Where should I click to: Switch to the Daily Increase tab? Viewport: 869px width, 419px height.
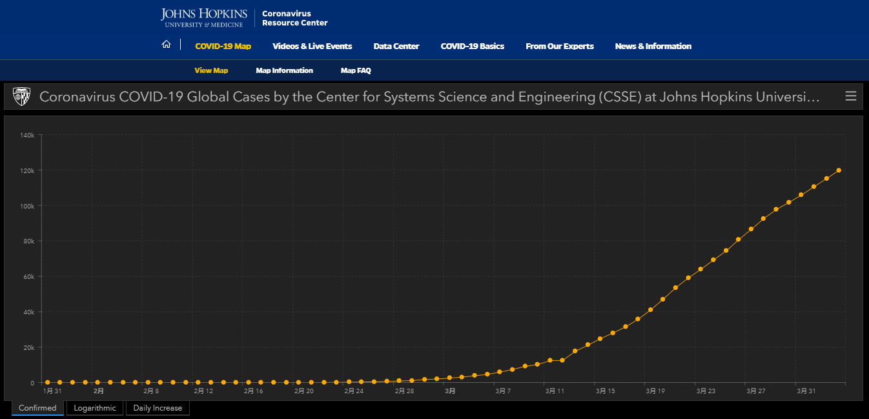pyautogui.click(x=158, y=408)
